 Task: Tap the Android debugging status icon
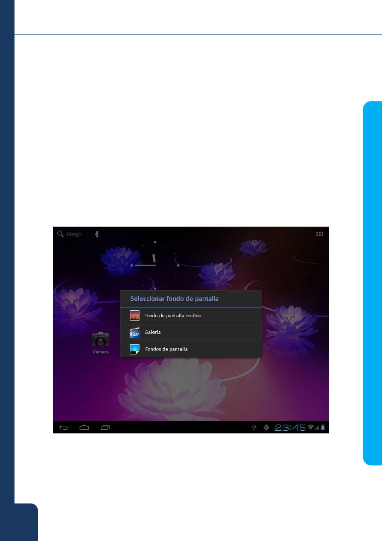coord(266,427)
